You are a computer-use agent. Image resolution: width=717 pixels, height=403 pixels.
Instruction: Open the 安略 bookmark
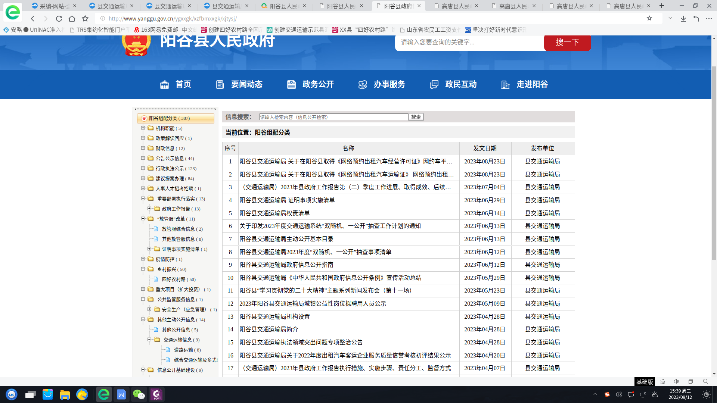(x=13, y=30)
